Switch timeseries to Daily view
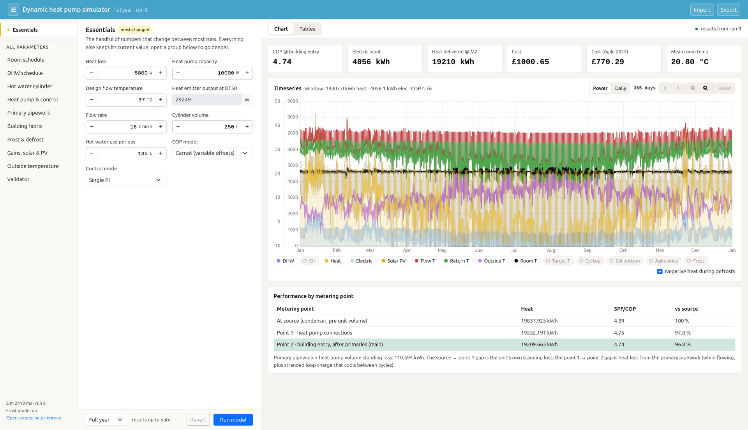Image resolution: width=748 pixels, height=430 pixels. (x=620, y=88)
